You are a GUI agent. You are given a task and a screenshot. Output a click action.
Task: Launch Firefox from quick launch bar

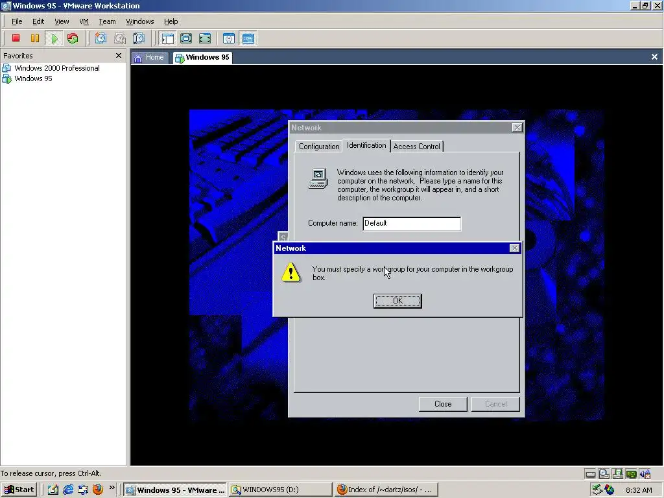coord(98,490)
